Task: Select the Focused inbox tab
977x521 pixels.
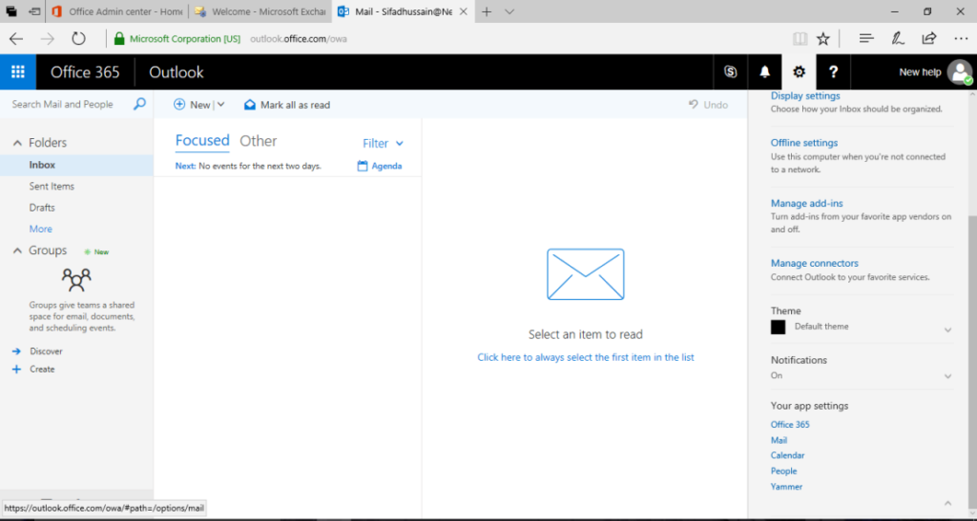Action: [x=202, y=141]
